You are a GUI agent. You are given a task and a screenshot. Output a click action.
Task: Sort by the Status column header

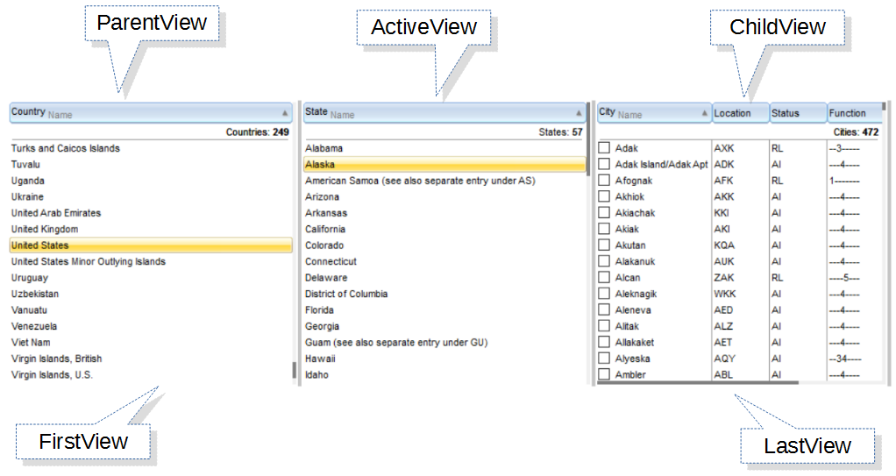tap(797, 113)
